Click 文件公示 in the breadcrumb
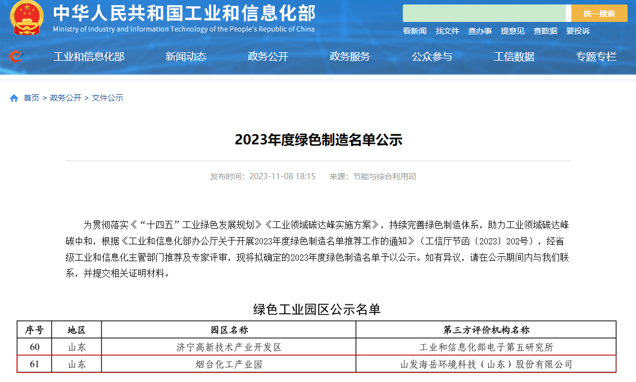Image resolution: width=636 pixels, height=382 pixels. point(107,98)
